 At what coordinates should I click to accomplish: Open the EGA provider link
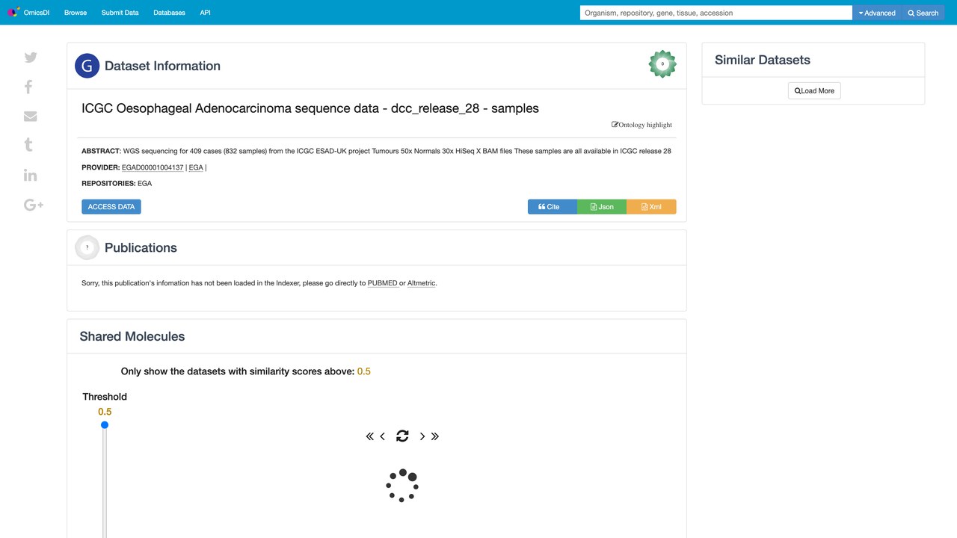tap(196, 167)
